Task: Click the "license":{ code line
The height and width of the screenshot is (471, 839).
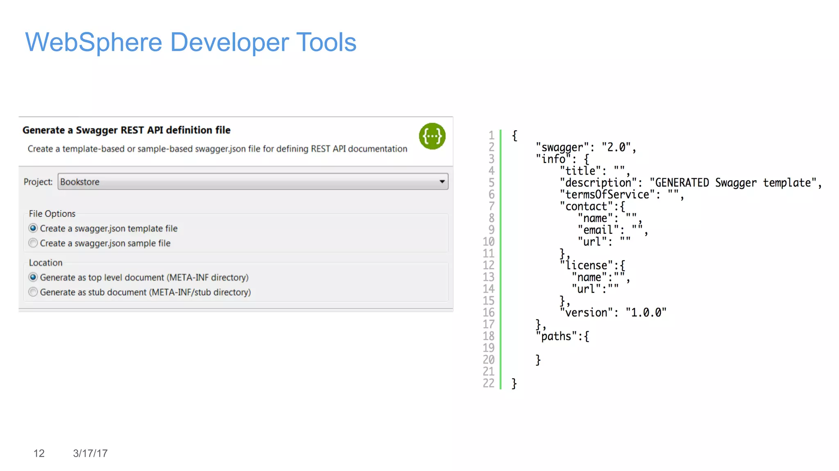Action: (x=592, y=265)
